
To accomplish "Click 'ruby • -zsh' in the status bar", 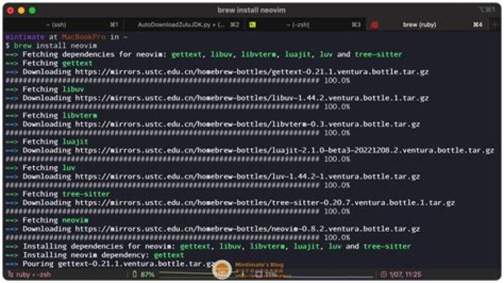I will click(33, 275).
